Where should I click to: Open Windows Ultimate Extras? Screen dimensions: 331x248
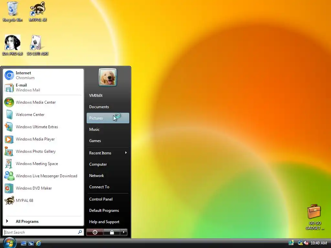(43, 127)
